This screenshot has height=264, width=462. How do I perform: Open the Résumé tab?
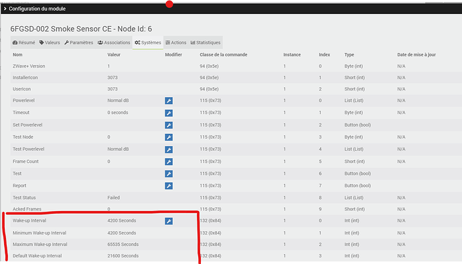pyautogui.click(x=23, y=42)
